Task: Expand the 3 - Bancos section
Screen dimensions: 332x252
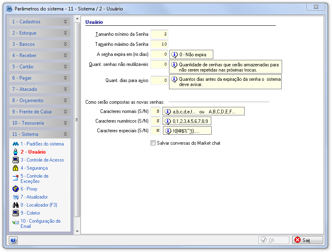Action: tap(40, 44)
